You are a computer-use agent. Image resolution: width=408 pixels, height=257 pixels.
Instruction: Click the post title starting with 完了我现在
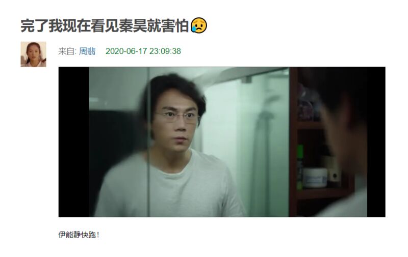(105, 25)
